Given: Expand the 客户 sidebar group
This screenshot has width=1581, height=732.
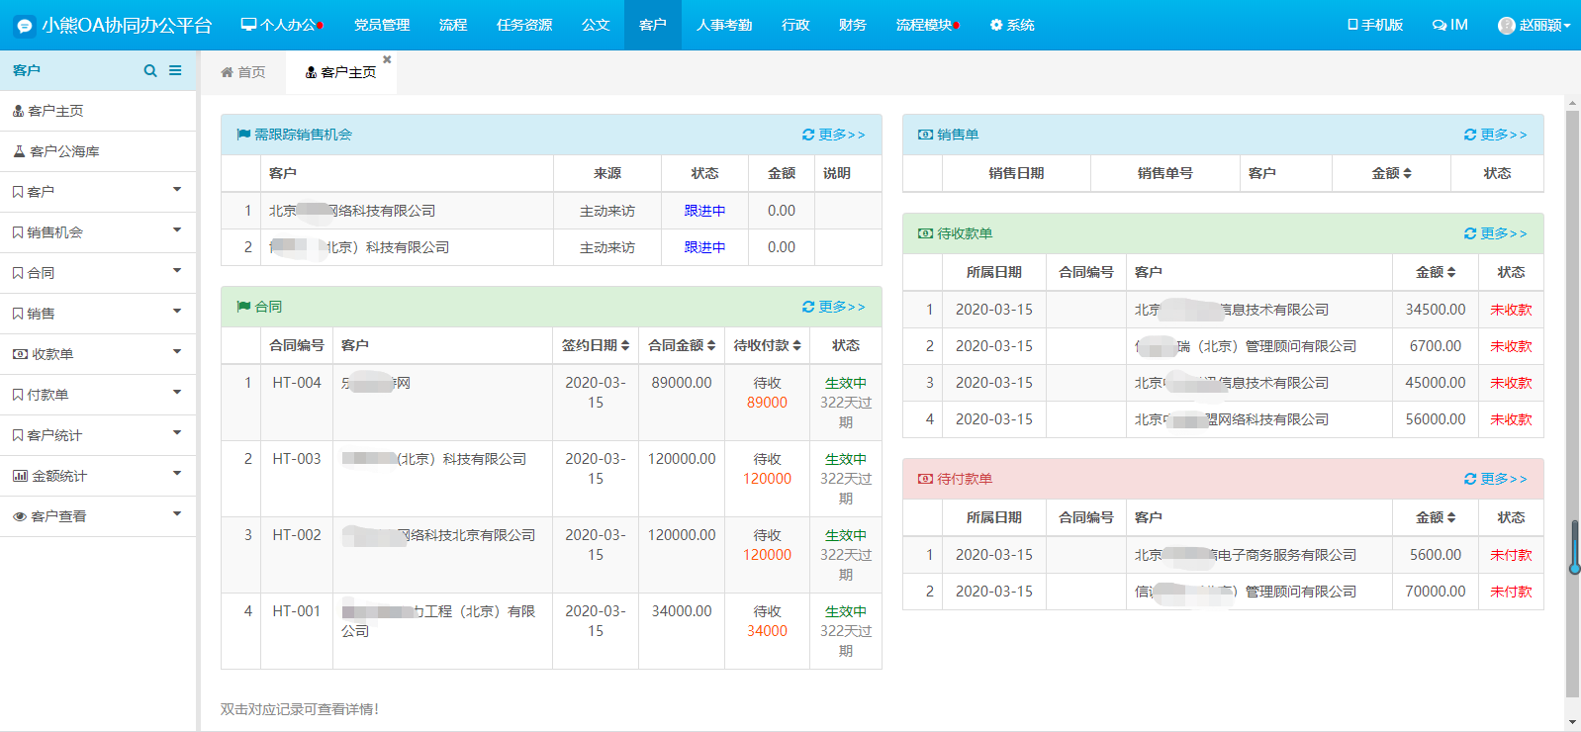Looking at the screenshot, I should click(x=98, y=192).
